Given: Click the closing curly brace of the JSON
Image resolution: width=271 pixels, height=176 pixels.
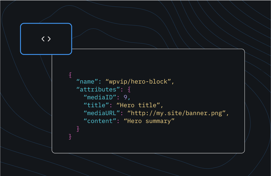Looking at the screenshot, I should (70, 137).
